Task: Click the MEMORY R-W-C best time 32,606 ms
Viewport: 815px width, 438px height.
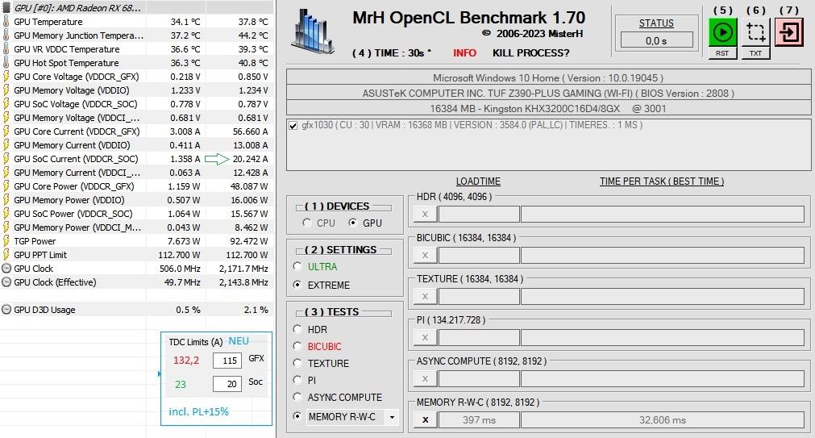Action: (x=663, y=419)
